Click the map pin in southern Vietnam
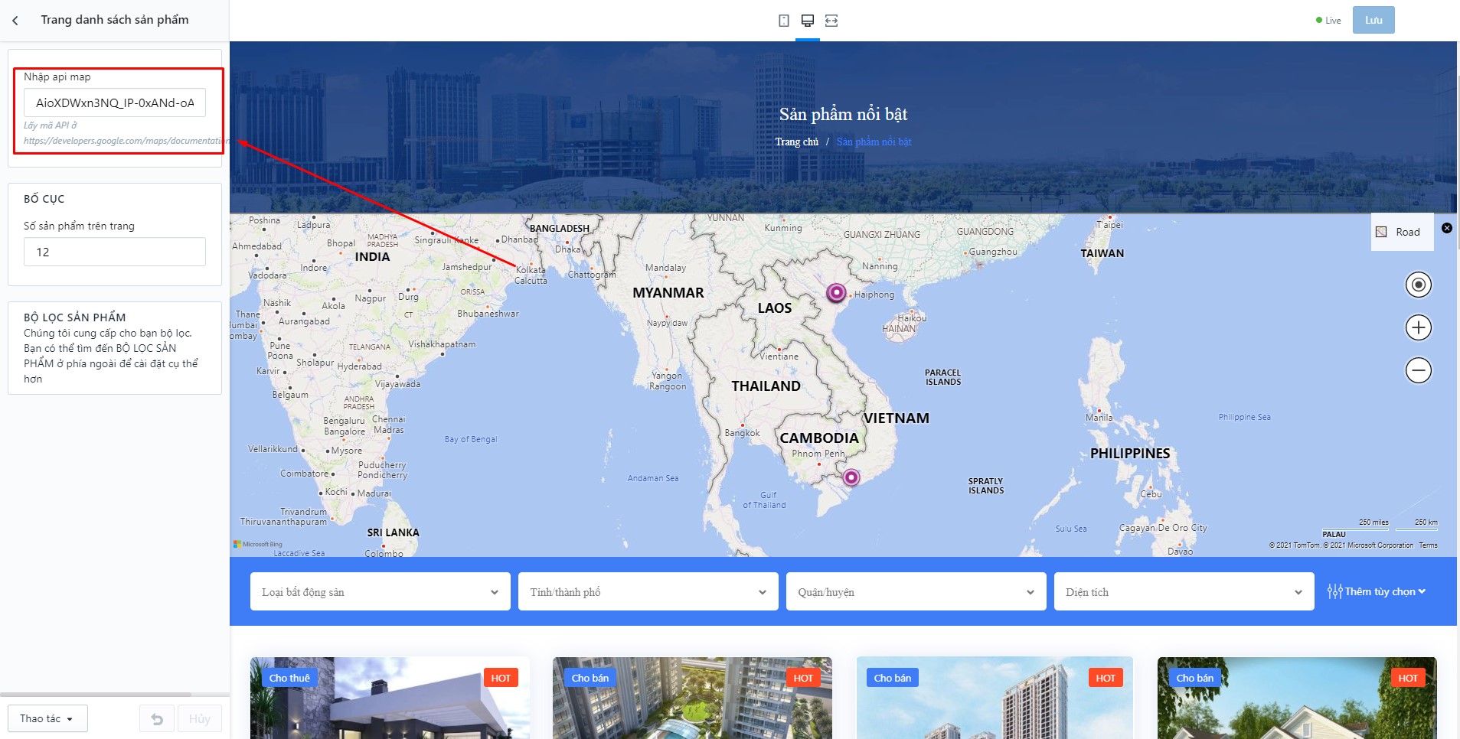The image size is (1460, 739). [851, 477]
